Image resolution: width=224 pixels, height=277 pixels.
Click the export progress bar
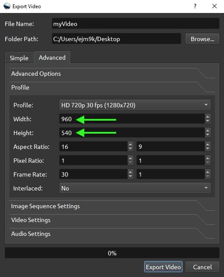pyautogui.click(x=112, y=253)
